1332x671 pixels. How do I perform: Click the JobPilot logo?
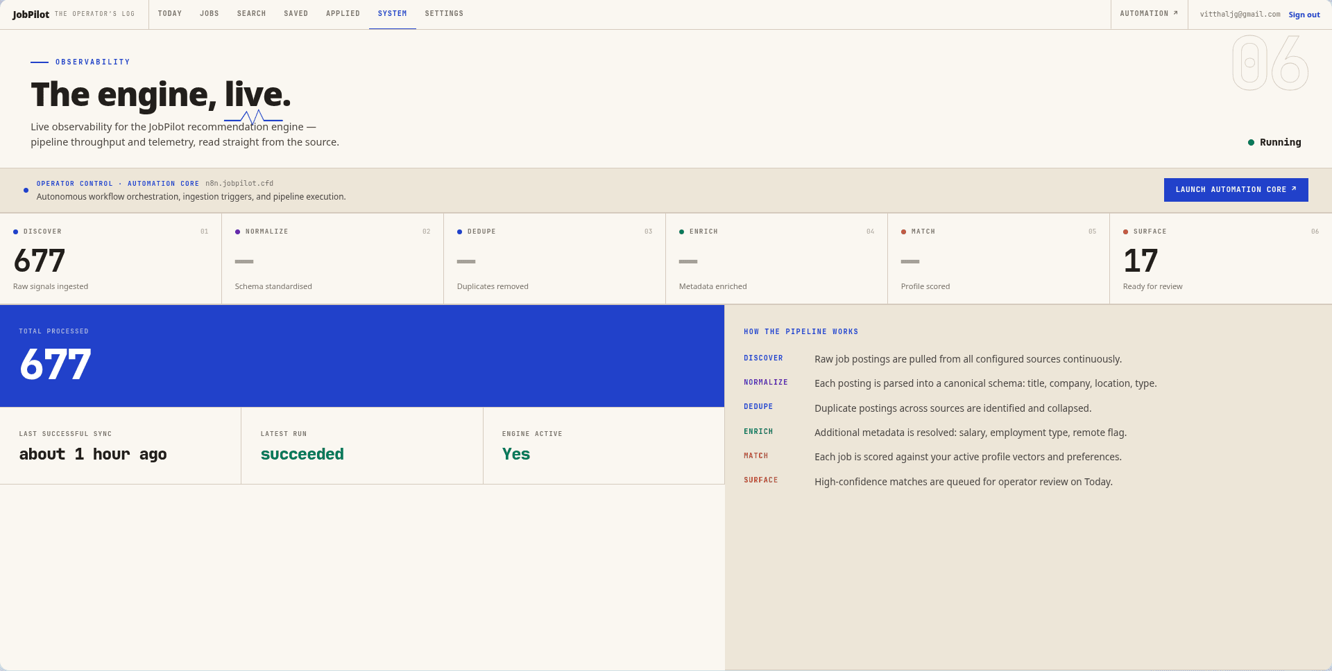[x=31, y=15]
